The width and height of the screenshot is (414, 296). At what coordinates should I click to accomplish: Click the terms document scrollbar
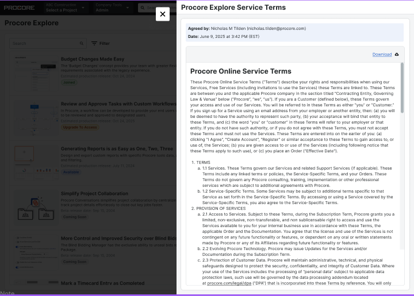402,88
